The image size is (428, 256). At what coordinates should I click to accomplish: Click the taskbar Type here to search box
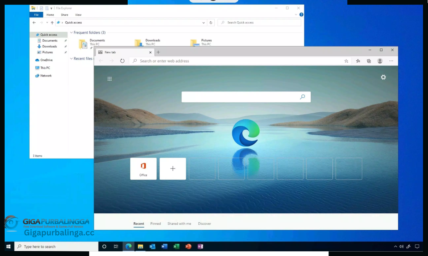[x=56, y=246]
